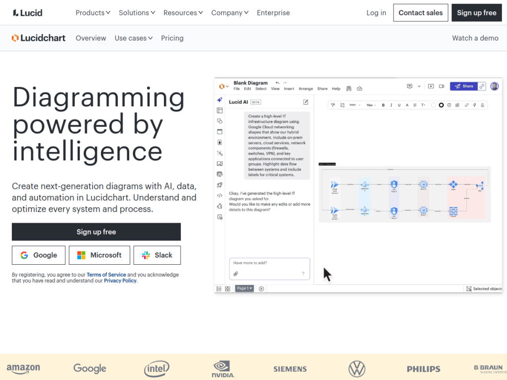Open the page grid view icon
Image resolution: width=507 pixels, height=380 pixels.
(x=228, y=289)
